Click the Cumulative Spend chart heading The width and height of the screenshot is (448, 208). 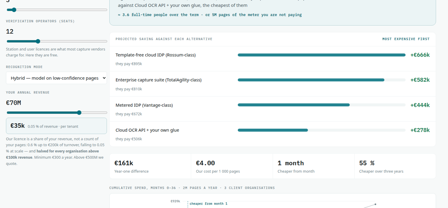(x=192, y=188)
